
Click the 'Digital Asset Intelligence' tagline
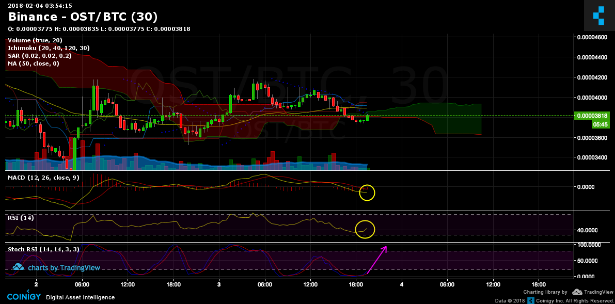pyautogui.click(x=81, y=297)
